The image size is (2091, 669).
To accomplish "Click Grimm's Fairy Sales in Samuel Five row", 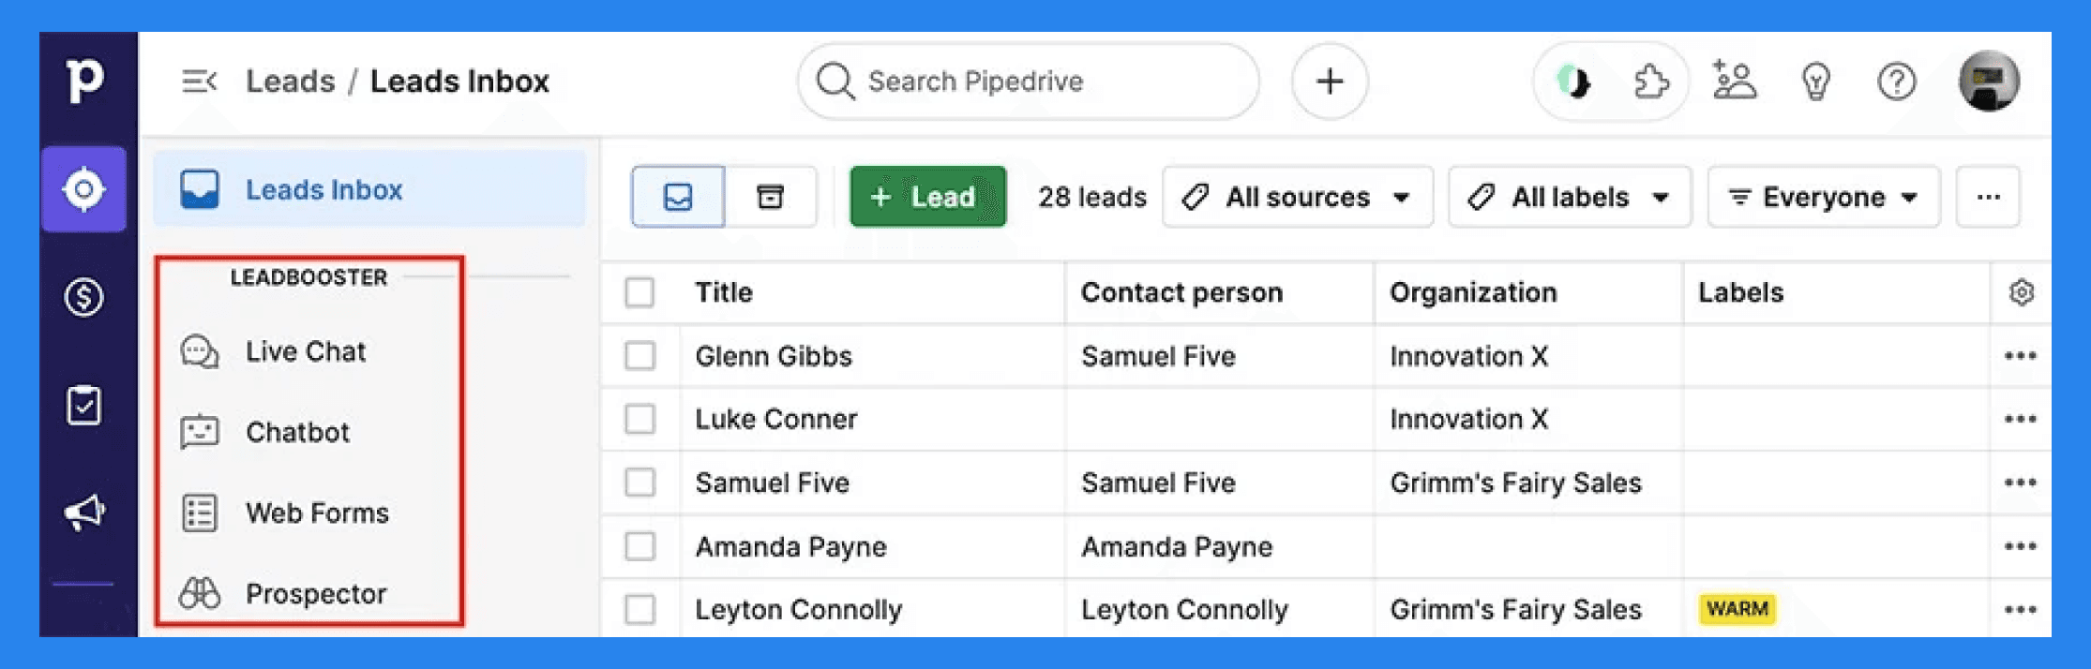I will (1515, 483).
